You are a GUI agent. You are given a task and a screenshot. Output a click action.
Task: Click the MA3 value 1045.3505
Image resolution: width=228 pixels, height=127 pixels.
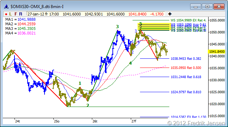(x=27, y=28)
